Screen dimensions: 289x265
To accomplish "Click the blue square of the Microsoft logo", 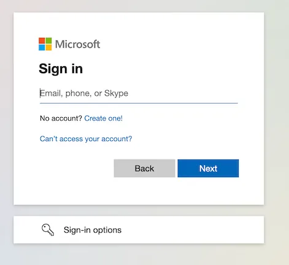I will [x=42, y=47].
